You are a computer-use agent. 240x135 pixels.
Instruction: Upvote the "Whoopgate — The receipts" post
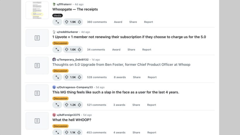click(x=67, y=22)
